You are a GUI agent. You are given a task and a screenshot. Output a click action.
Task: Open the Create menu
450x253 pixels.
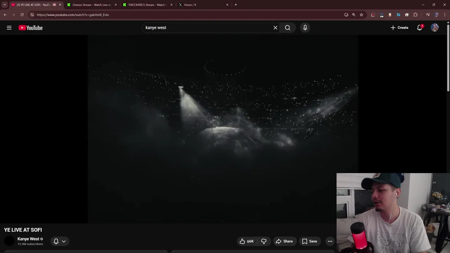pyautogui.click(x=399, y=28)
